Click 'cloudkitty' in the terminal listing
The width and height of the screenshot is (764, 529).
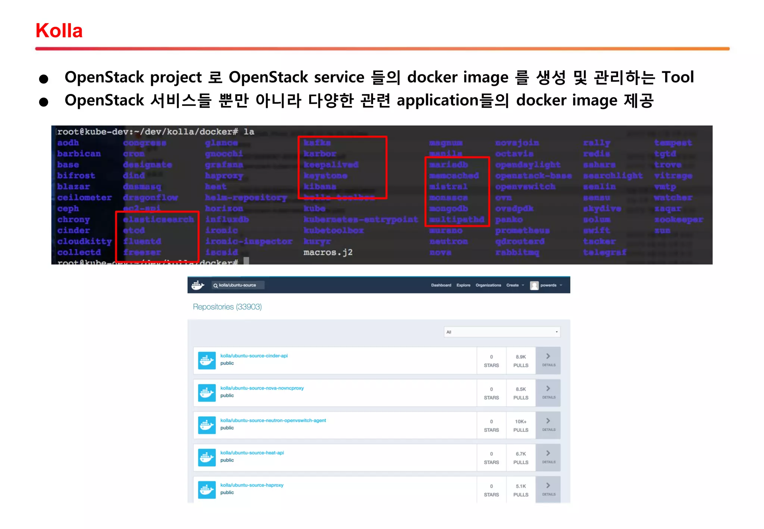click(x=84, y=242)
